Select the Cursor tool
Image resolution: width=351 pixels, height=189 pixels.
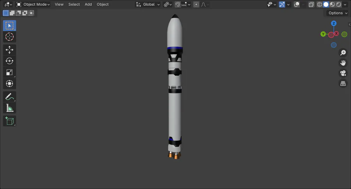[x=9, y=37]
